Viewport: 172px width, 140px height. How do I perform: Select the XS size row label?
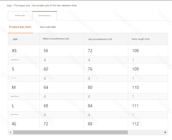[x=14, y=51]
